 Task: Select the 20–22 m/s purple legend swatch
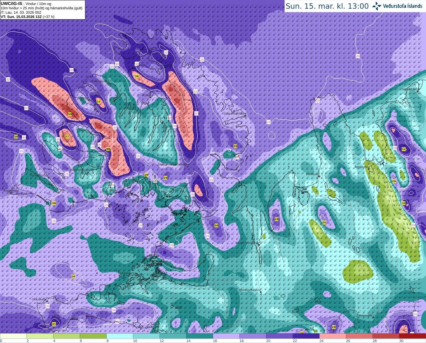(x=280, y=336)
